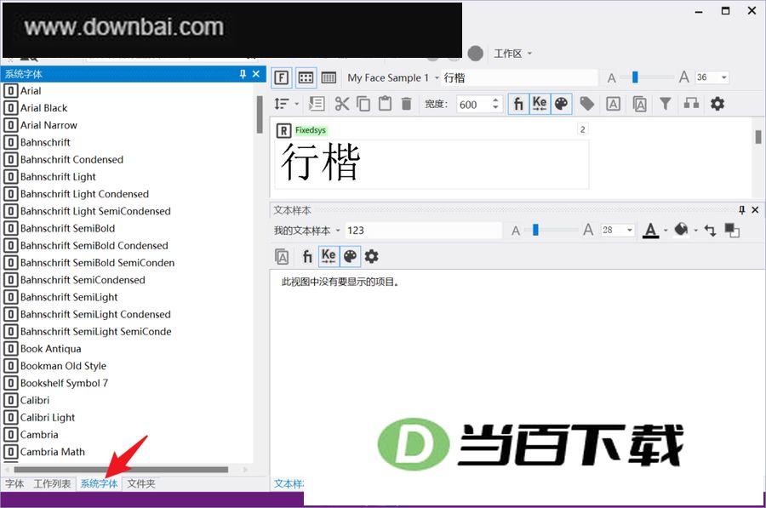
Task: Click the font list horizontal scrollbar
Action: 121,470
